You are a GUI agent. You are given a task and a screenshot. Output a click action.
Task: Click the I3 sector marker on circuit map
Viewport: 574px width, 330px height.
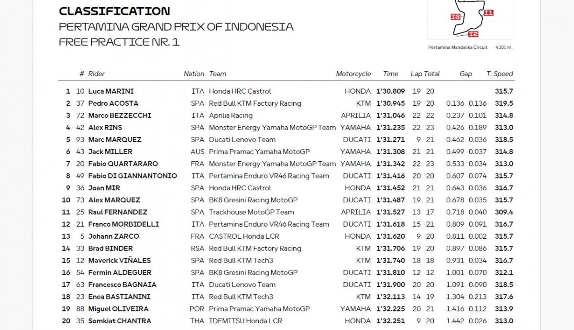coord(455,17)
